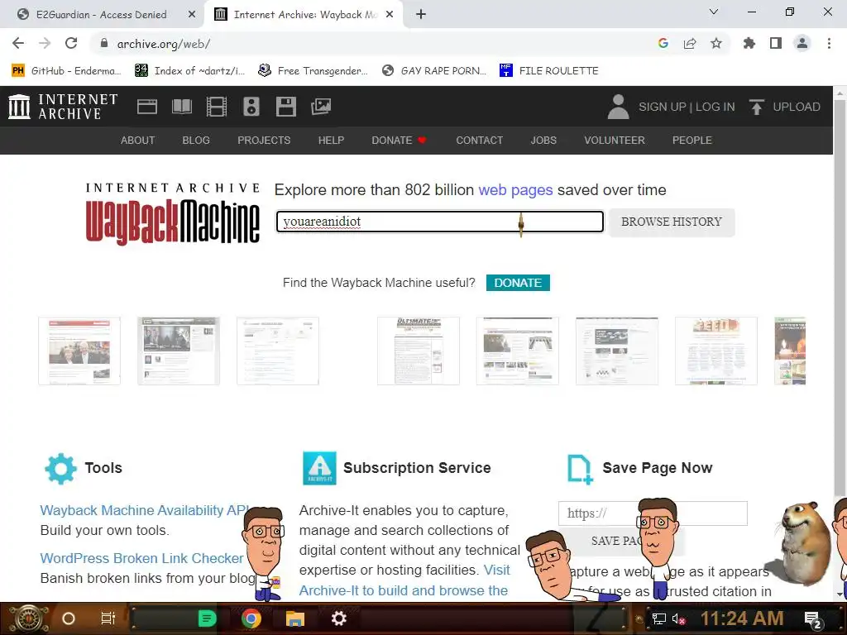Click the taskbar search circle icon
The image size is (847, 635).
click(x=69, y=618)
